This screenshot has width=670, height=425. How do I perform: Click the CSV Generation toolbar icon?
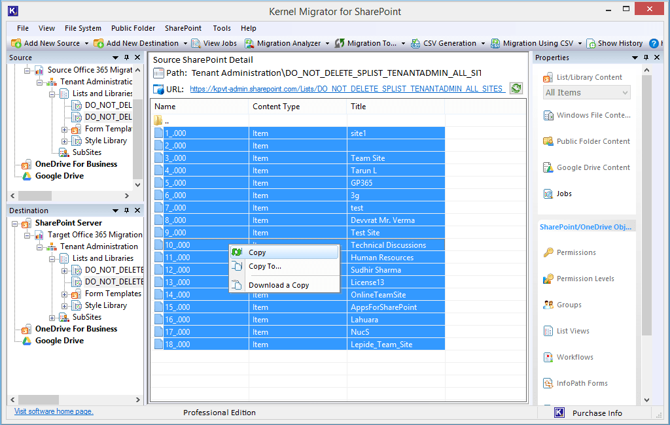[x=415, y=43]
